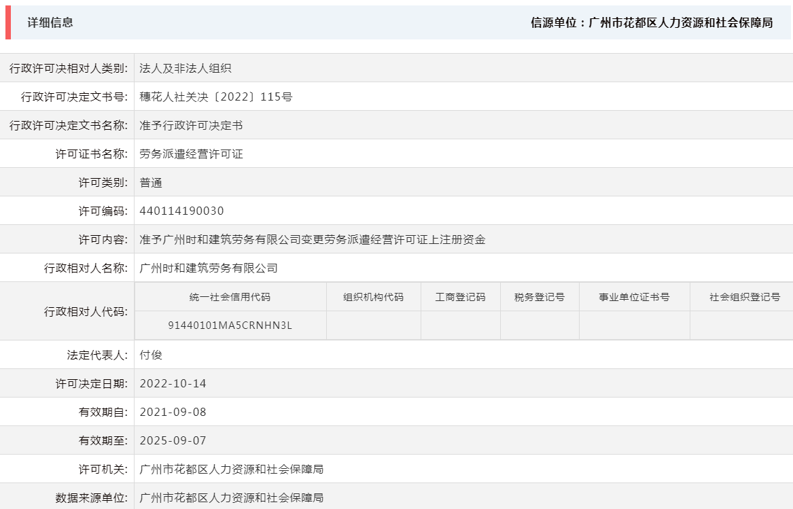
Task: Select the 许可内容 description text
Action: tap(313, 239)
